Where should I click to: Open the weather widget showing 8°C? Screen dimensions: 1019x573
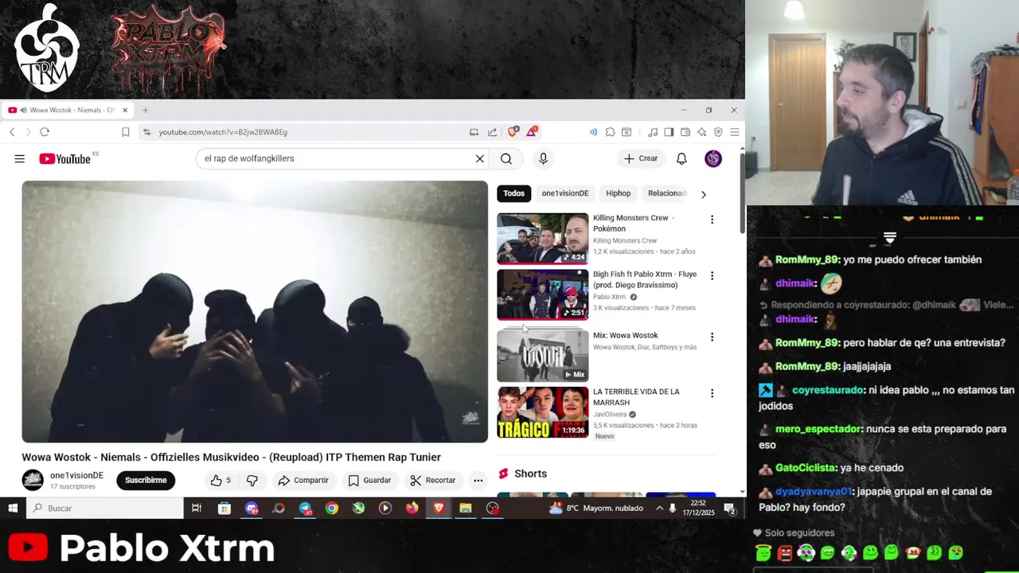(597, 508)
